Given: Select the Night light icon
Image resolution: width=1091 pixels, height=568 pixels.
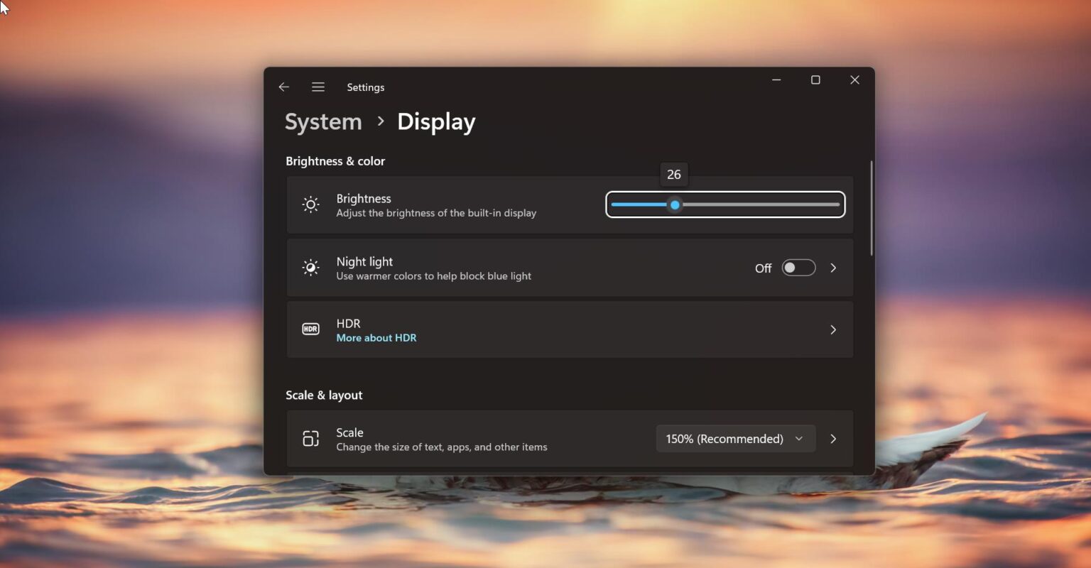Looking at the screenshot, I should tap(310, 267).
